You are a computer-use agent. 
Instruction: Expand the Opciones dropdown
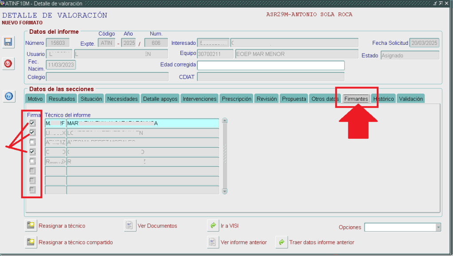[438, 227]
